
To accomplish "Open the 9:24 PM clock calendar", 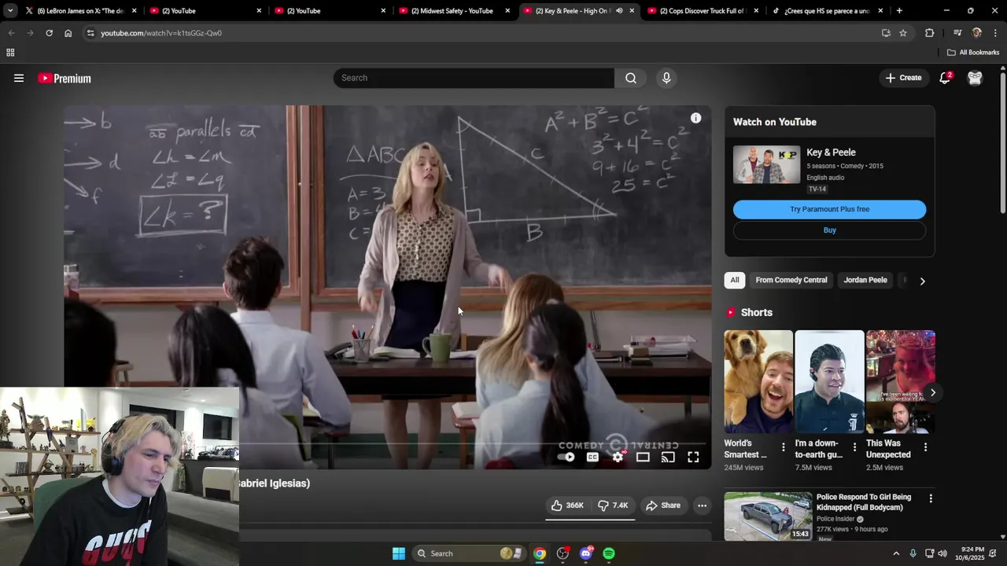I will [972, 553].
